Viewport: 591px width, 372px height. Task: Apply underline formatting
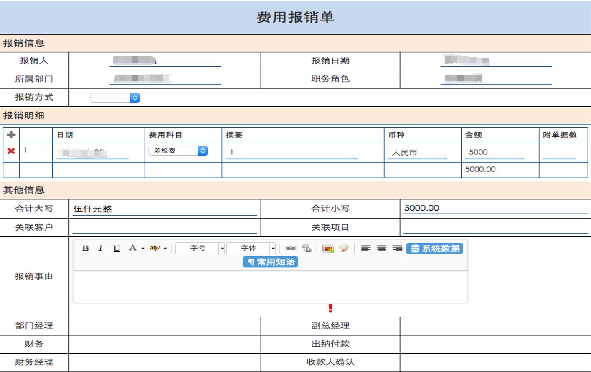[x=117, y=248]
